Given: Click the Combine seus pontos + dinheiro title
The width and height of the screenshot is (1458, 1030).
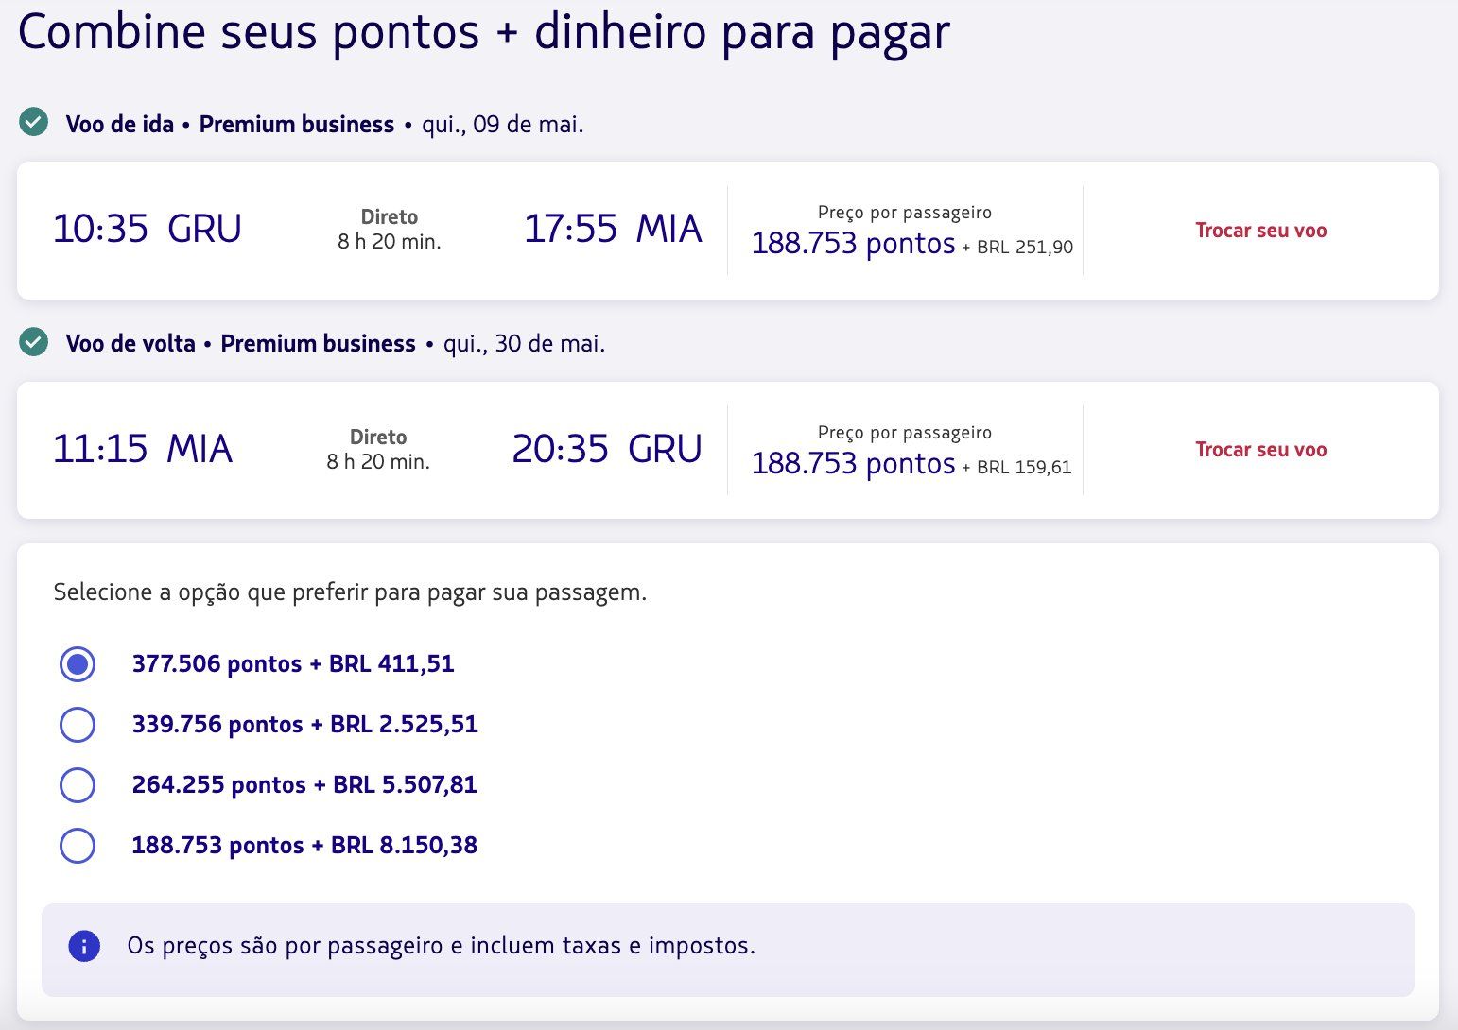Looking at the screenshot, I should (x=483, y=33).
